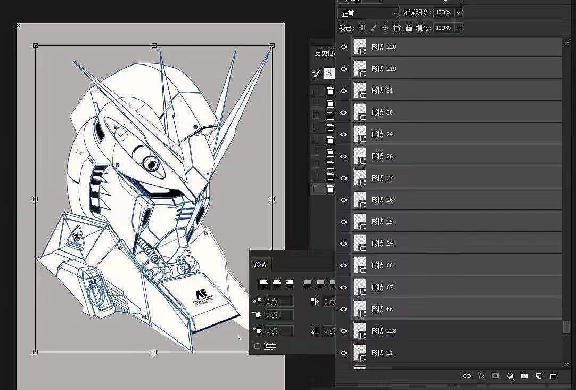
Task: Center paragraph text
Action: click(x=277, y=283)
